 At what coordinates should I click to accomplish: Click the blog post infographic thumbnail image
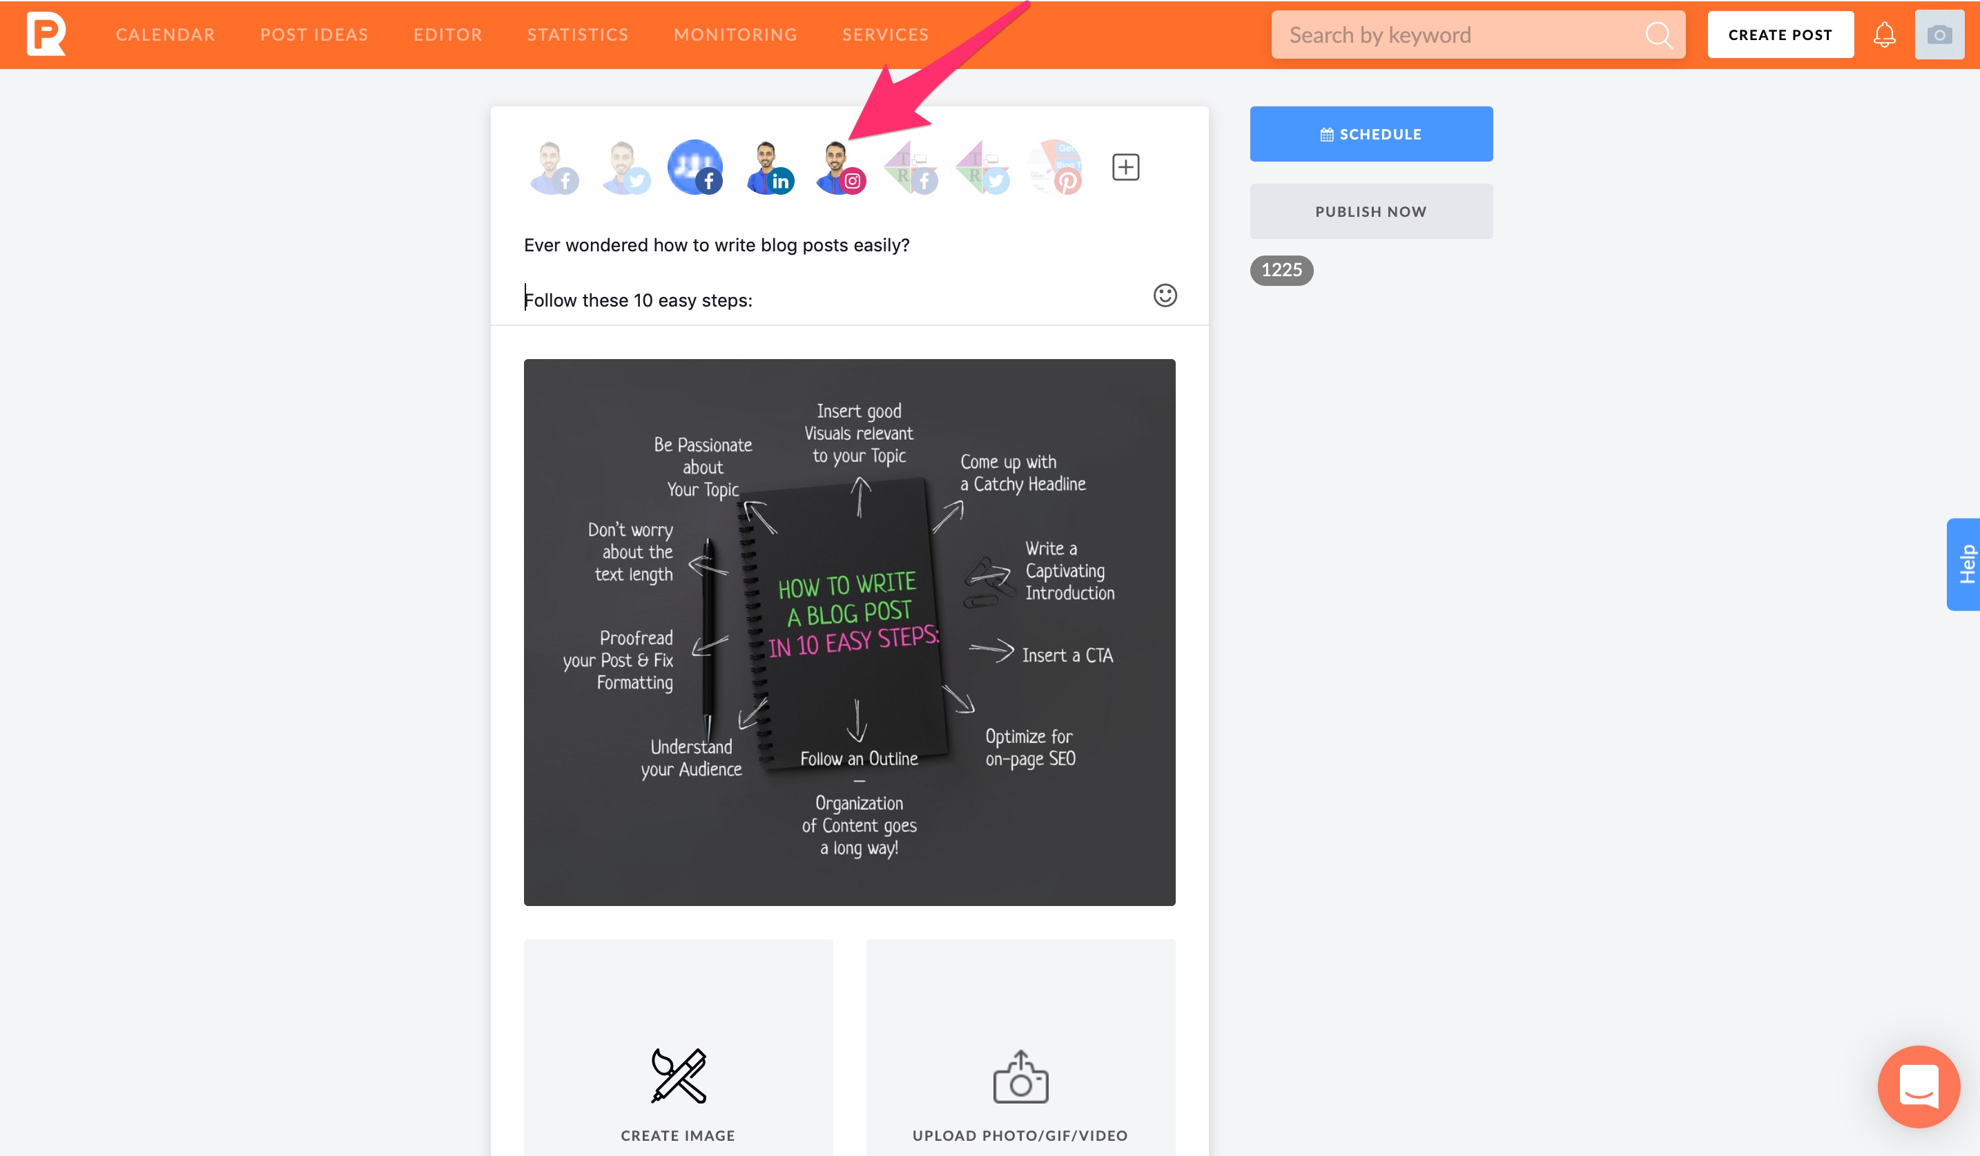[849, 632]
